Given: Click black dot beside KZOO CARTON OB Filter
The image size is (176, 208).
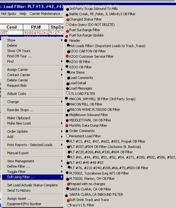Looking at the screenshot, I should pyautogui.click(x=68, y=52).
